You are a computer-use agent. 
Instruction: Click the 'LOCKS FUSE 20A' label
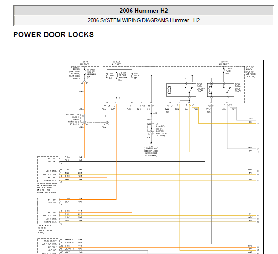pyautogui.click(x=229, y=71)
